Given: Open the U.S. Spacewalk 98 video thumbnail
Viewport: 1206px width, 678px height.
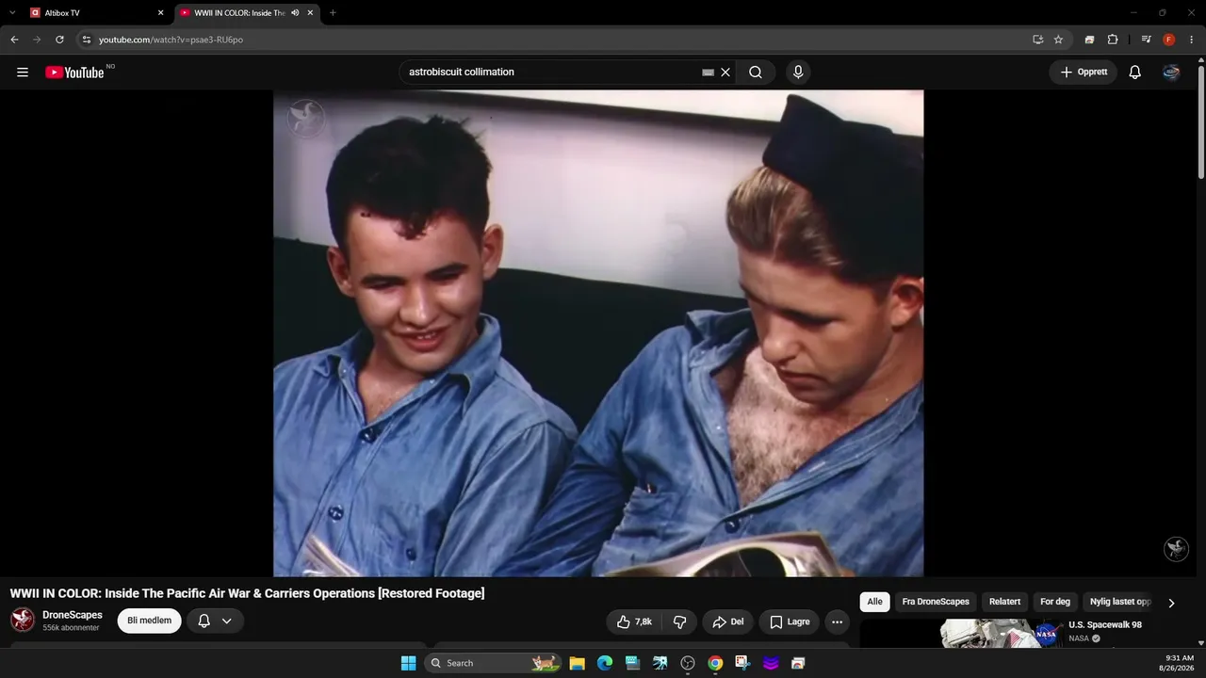Looking at the screenshot, I should pos(1002,633).
